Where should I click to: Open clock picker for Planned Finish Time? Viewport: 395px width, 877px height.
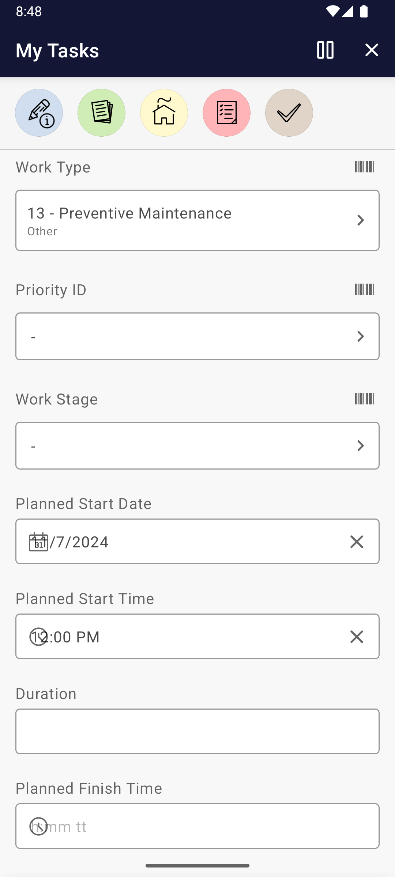38,826
